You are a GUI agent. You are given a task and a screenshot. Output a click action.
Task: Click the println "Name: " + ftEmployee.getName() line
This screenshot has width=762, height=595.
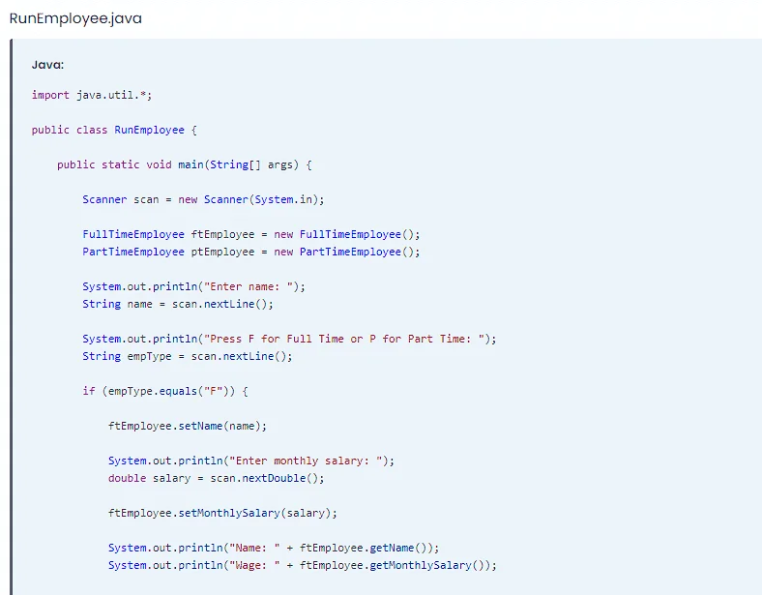coord(274,548)
